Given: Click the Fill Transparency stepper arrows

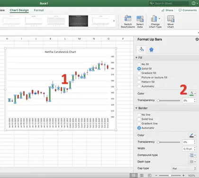Looking at the screenshot, I should (195, 101).
